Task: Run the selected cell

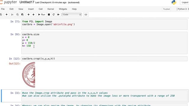Action: click(x=42, y=14)
